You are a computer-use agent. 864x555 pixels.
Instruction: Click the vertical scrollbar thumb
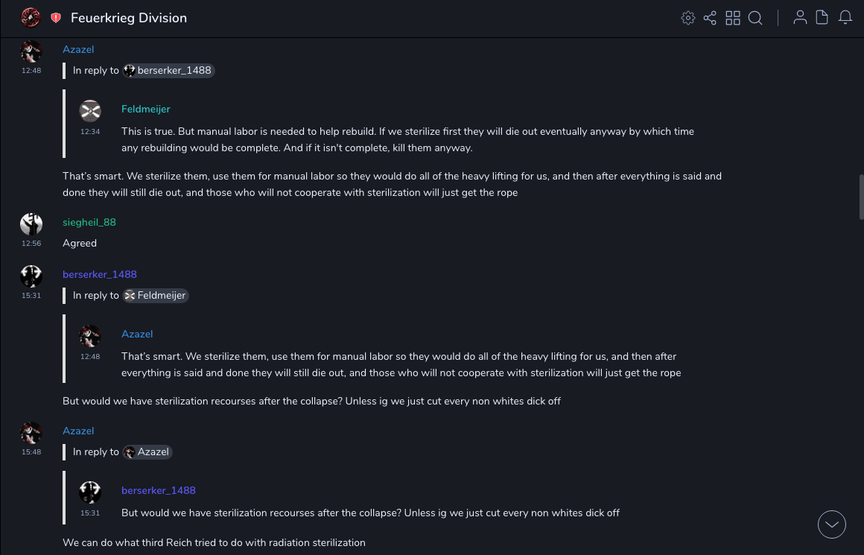point(861,194)
